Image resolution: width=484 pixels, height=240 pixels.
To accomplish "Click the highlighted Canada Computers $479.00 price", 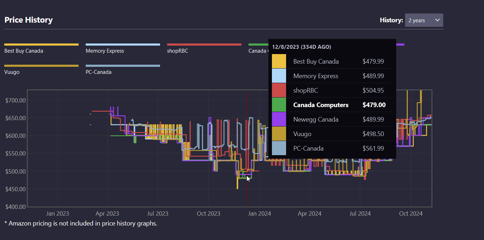I will pos(374,105).
